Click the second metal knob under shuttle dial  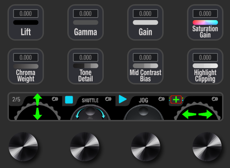85,147
